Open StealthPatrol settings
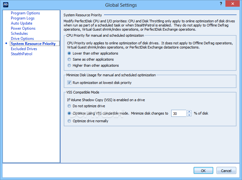This screenshot has width=242, height=180. click(22, 54)
